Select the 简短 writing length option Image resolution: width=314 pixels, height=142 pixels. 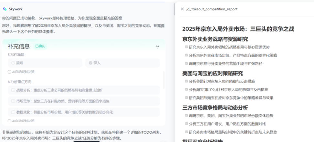[x=45, y=63]
